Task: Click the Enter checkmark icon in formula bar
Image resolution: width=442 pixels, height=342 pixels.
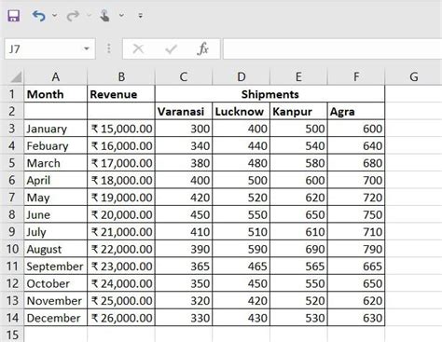Action: tap(171, 48)
